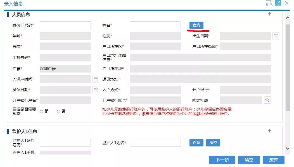Click the 民族 field
This screenshot has height=167, width=294.
(65, 46)
